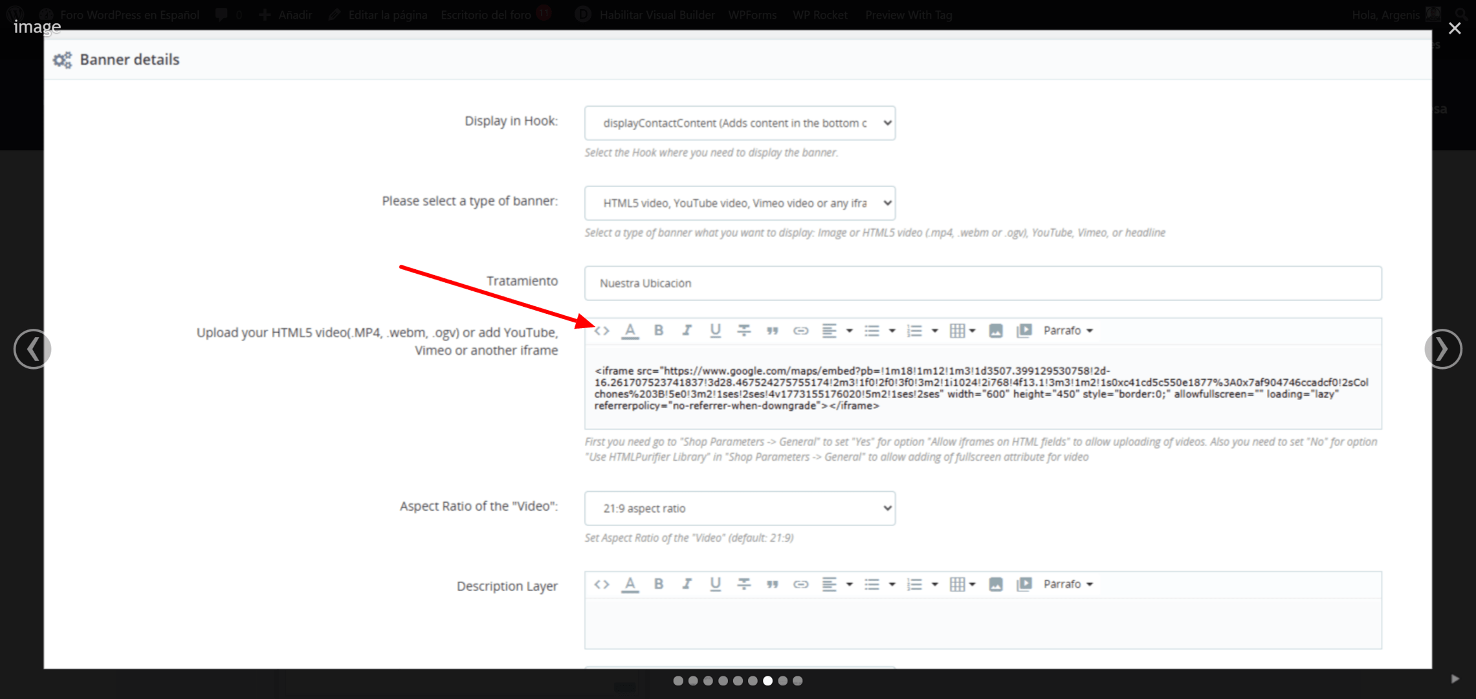Screen dimensions: 1476x699
Task: Click italic icon in iframe editor
Action: point(687,331)
